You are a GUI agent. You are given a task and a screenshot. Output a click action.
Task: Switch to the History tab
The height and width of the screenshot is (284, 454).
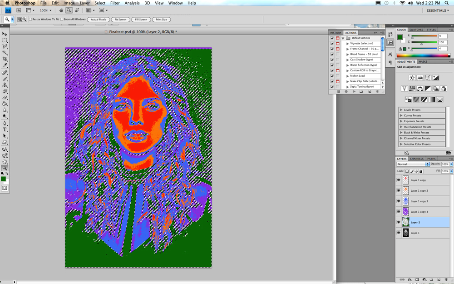tap(336, 33)
